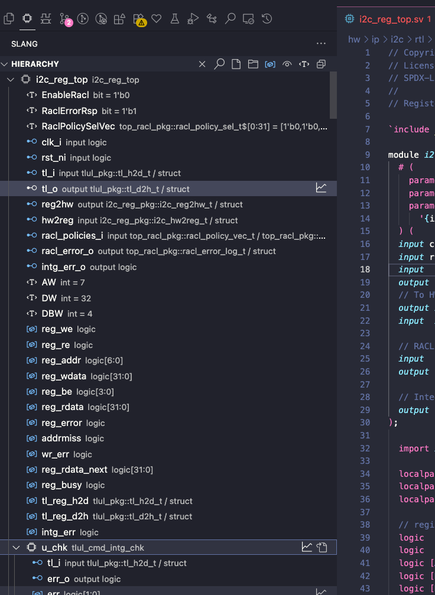
Task: Toggle the eye visibility icon in Hierarchy header
Action: coord(287,64)
